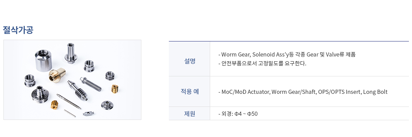Click the gold threaded insert on right side
The width and height of the screenshot is (412, 137).
coord(115,89)
